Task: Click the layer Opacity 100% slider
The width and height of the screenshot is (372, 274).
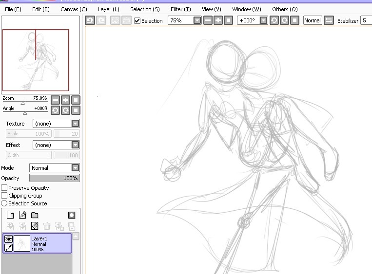Action: click(x=55, y=178)
